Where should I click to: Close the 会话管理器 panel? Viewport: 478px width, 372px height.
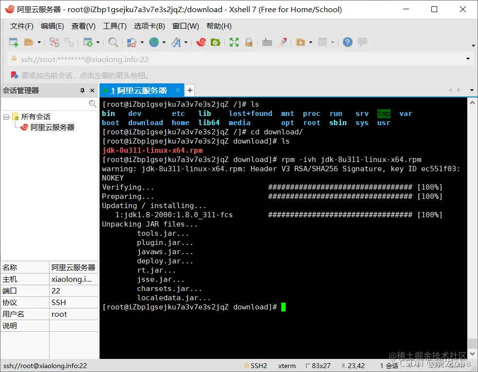tap(92, 90)
